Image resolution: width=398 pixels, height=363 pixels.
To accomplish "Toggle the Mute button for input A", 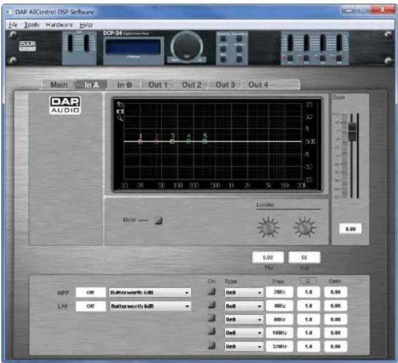I will pos(158,220).
